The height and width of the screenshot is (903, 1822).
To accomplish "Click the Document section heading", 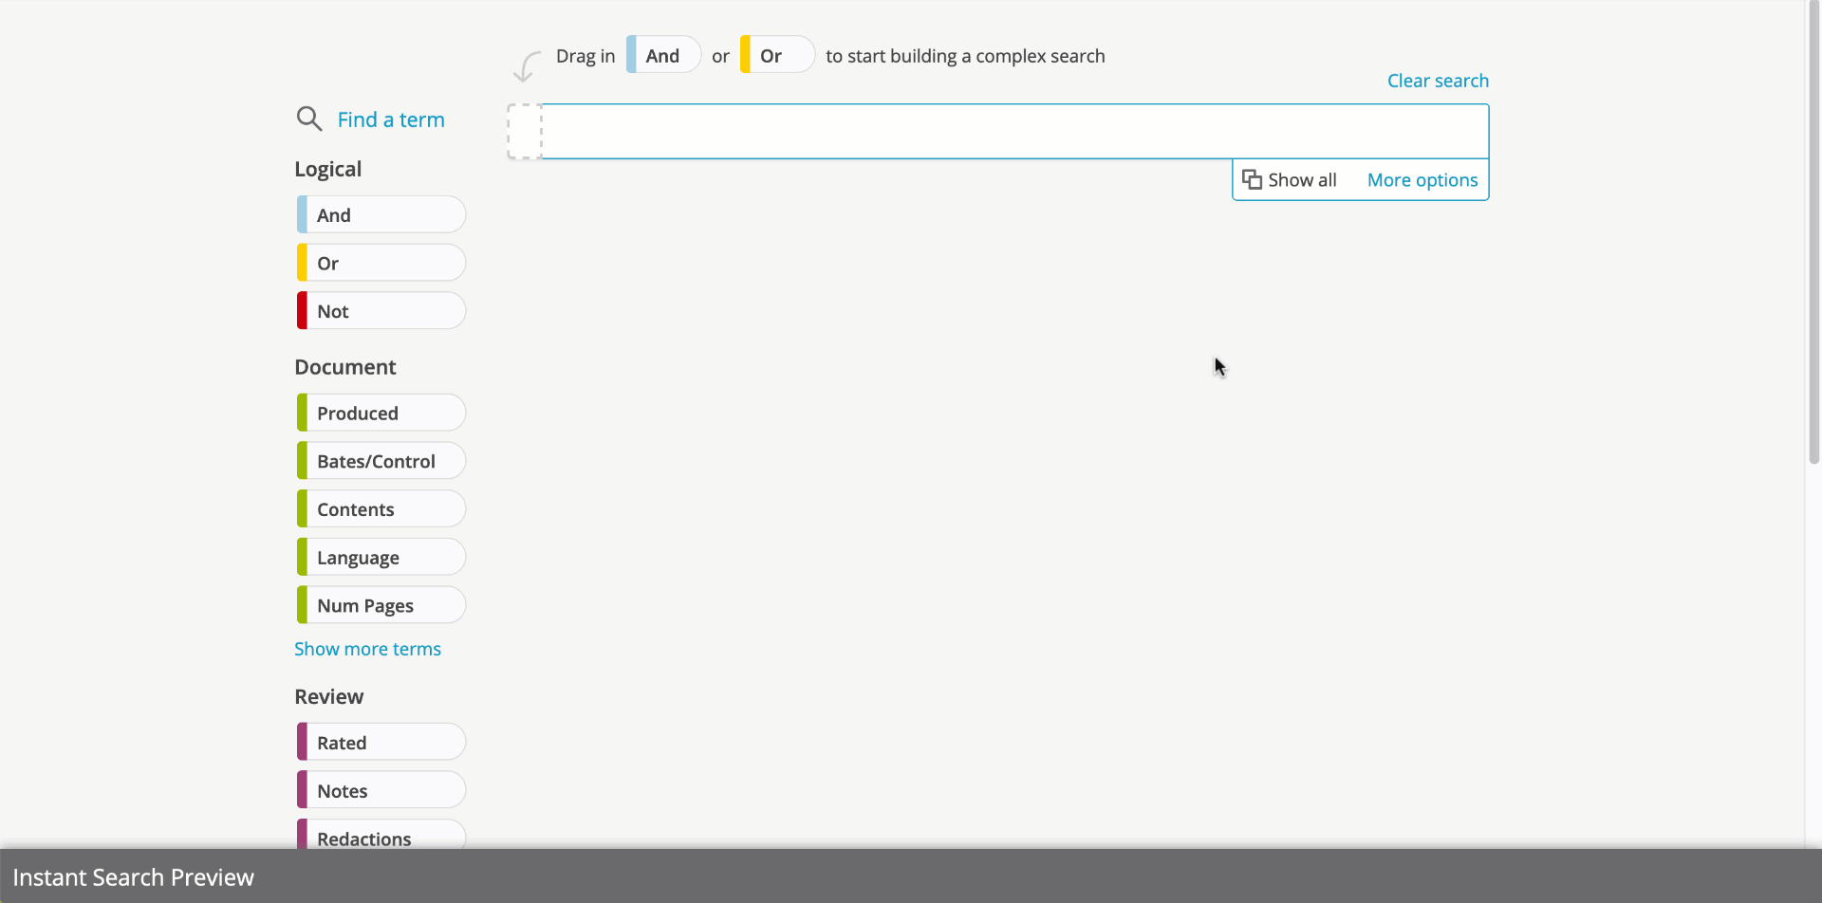I will tap(345, 367).
